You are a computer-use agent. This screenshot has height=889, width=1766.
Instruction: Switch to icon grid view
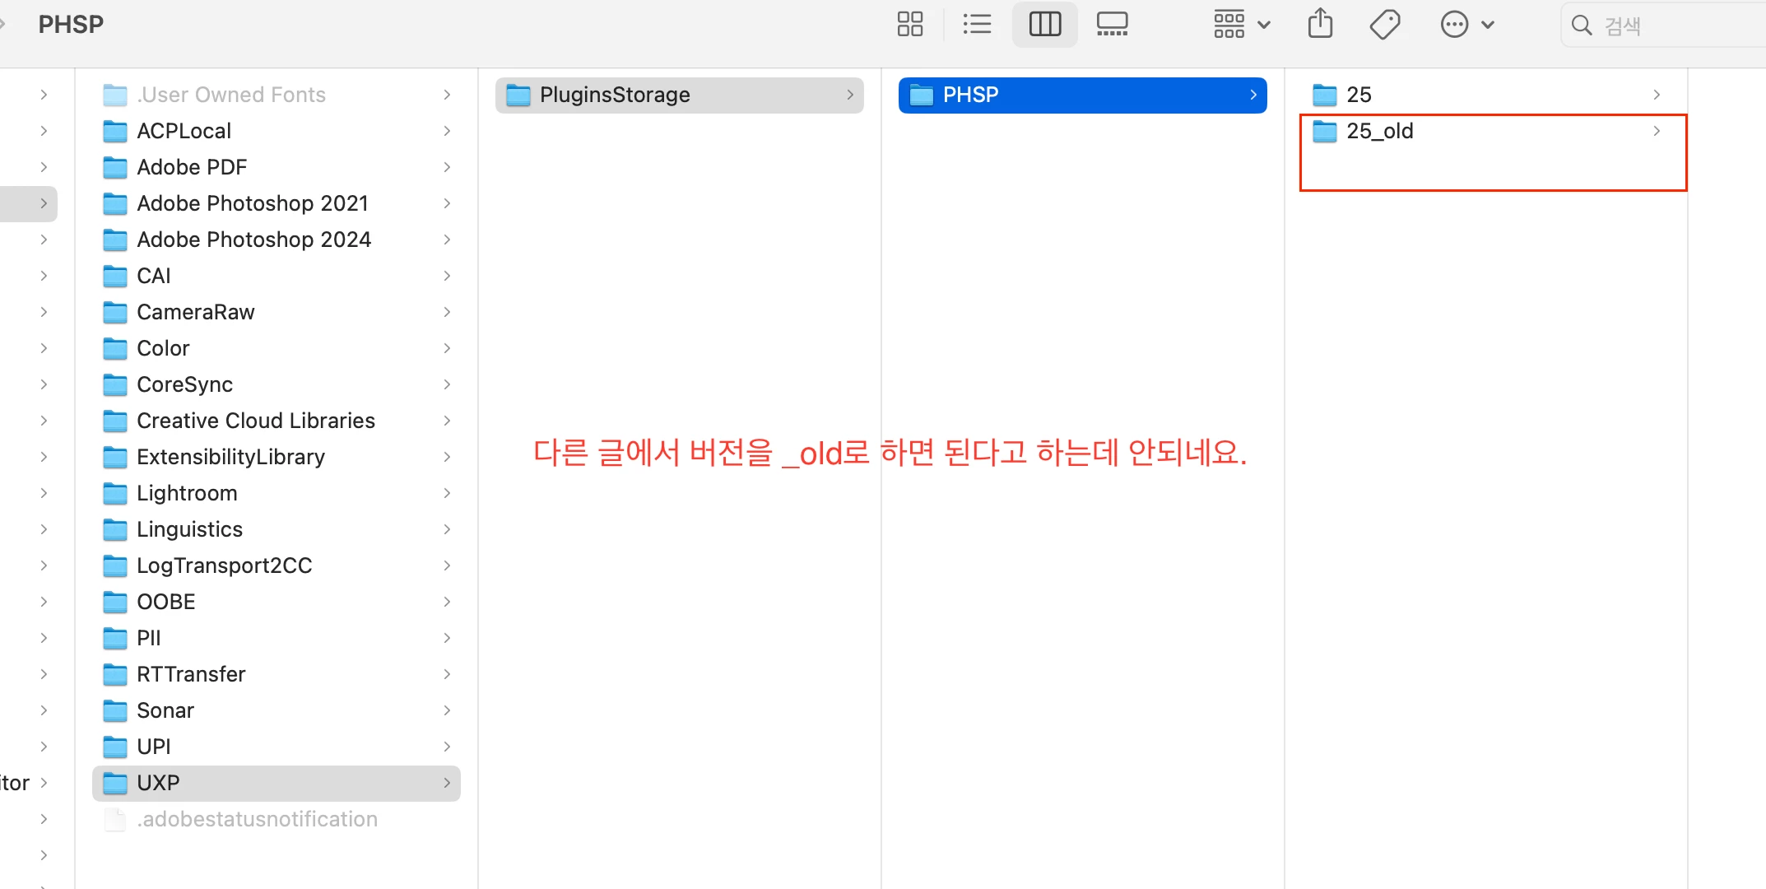[909, 25]
